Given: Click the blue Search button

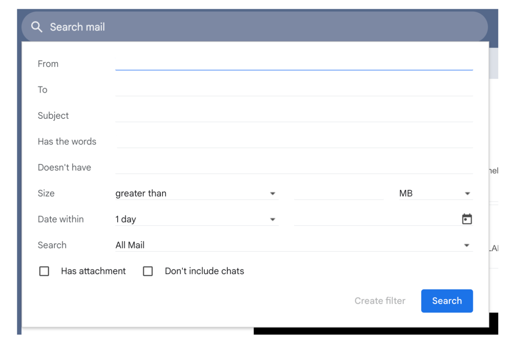Looking at the screenshot, I should (x=447, y=301).
